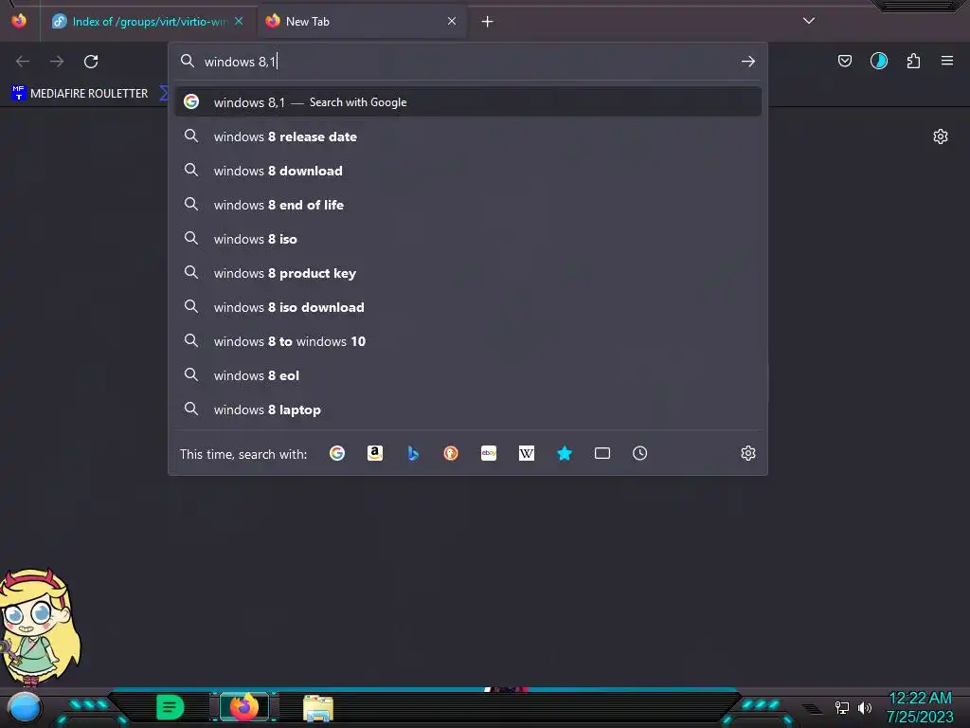Choose suggestion windows 8 iso download
This screenshot has width=970, height=728.
click(468, 307)
